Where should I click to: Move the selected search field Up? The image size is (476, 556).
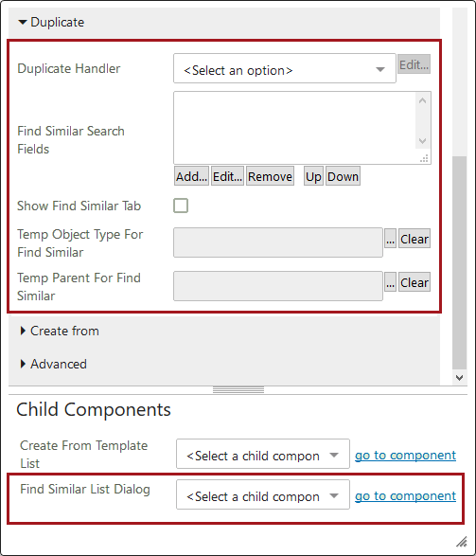[313, 176]
